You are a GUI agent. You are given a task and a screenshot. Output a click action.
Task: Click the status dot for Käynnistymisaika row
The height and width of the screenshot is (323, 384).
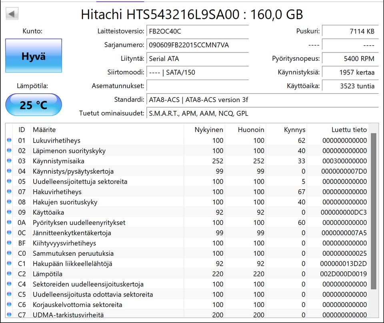pyautogui.click(x=9, y=161)
